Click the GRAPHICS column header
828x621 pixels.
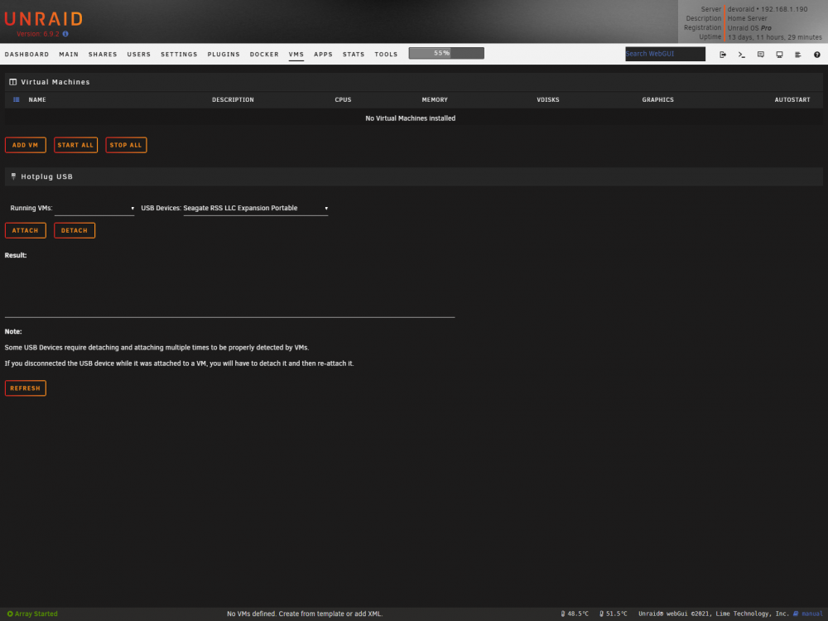[658, 99]
